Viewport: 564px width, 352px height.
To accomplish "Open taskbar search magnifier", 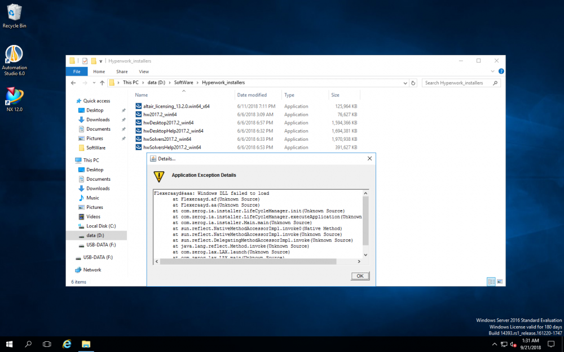I will pos(28,344).
